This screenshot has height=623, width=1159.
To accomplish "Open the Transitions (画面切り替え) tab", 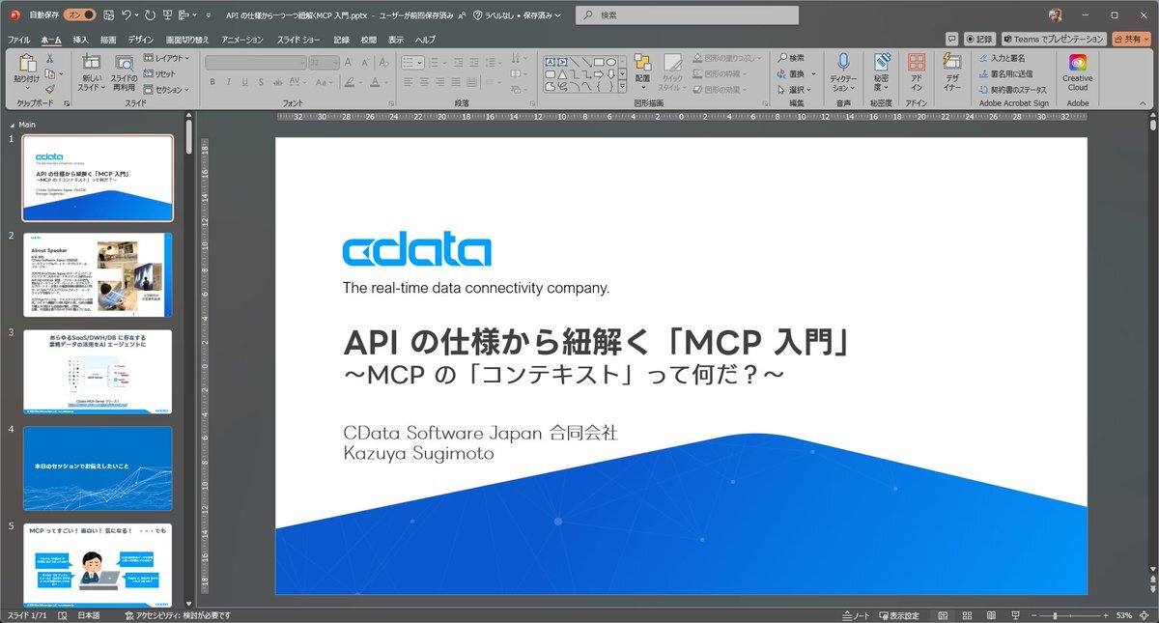I will tap(187, 40).
